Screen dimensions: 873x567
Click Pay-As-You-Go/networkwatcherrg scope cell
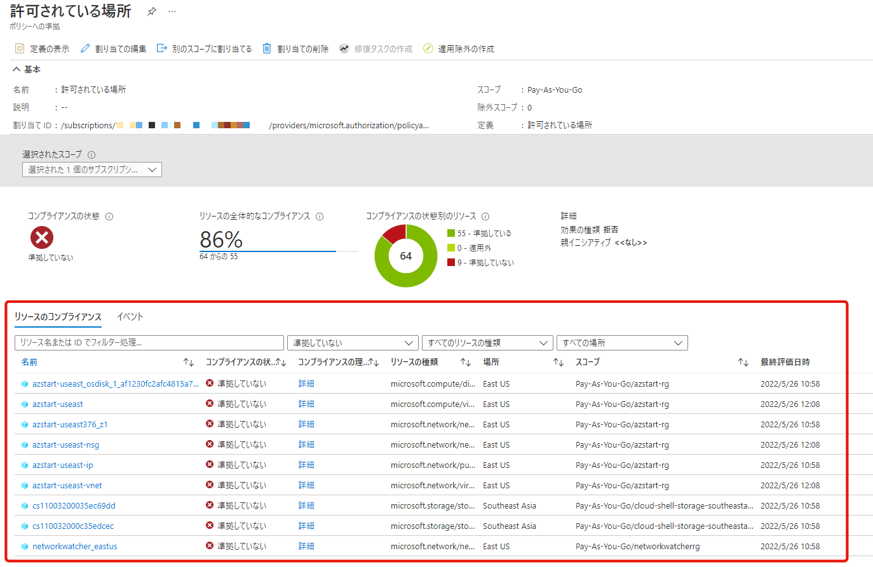tap(637, 547)
